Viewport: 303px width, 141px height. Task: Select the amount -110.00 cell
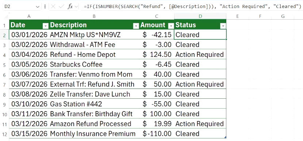[157, 134]
